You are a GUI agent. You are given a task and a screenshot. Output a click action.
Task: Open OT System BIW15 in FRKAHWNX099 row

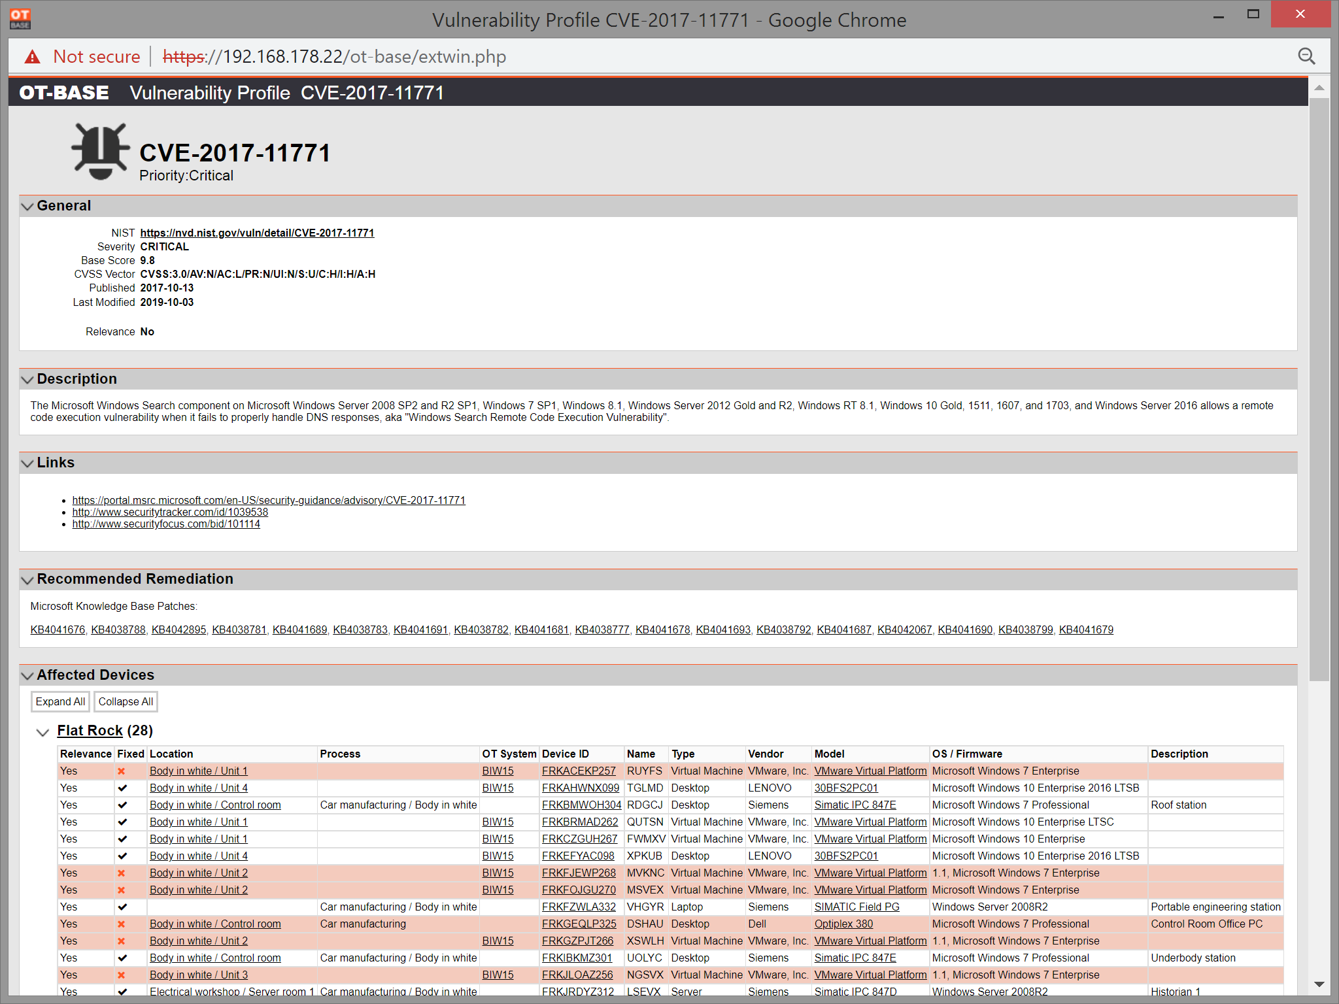pos(498,788)
